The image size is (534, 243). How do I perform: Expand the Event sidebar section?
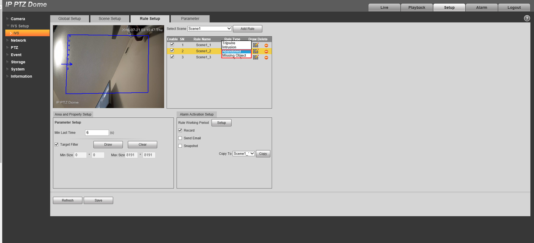(x=16, y=55)
